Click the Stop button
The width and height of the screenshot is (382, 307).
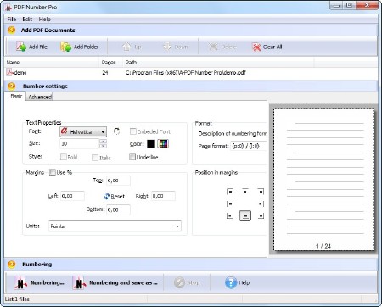tap(187, 282)
